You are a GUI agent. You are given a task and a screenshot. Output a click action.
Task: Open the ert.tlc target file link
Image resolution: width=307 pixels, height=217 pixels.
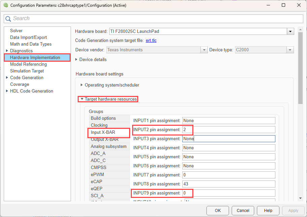point(151,41)
